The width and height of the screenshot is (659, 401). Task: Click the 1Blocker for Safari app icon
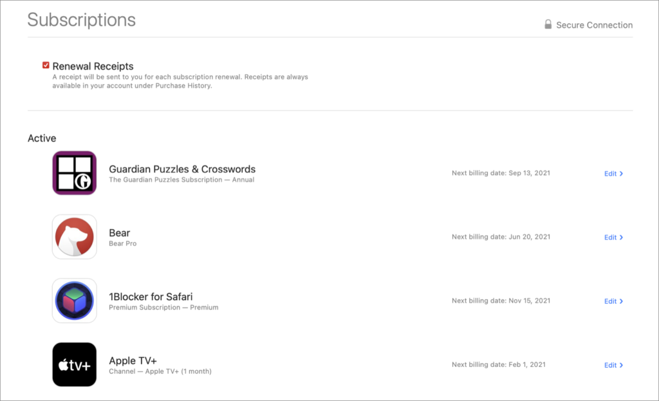[x=74, y=301]
